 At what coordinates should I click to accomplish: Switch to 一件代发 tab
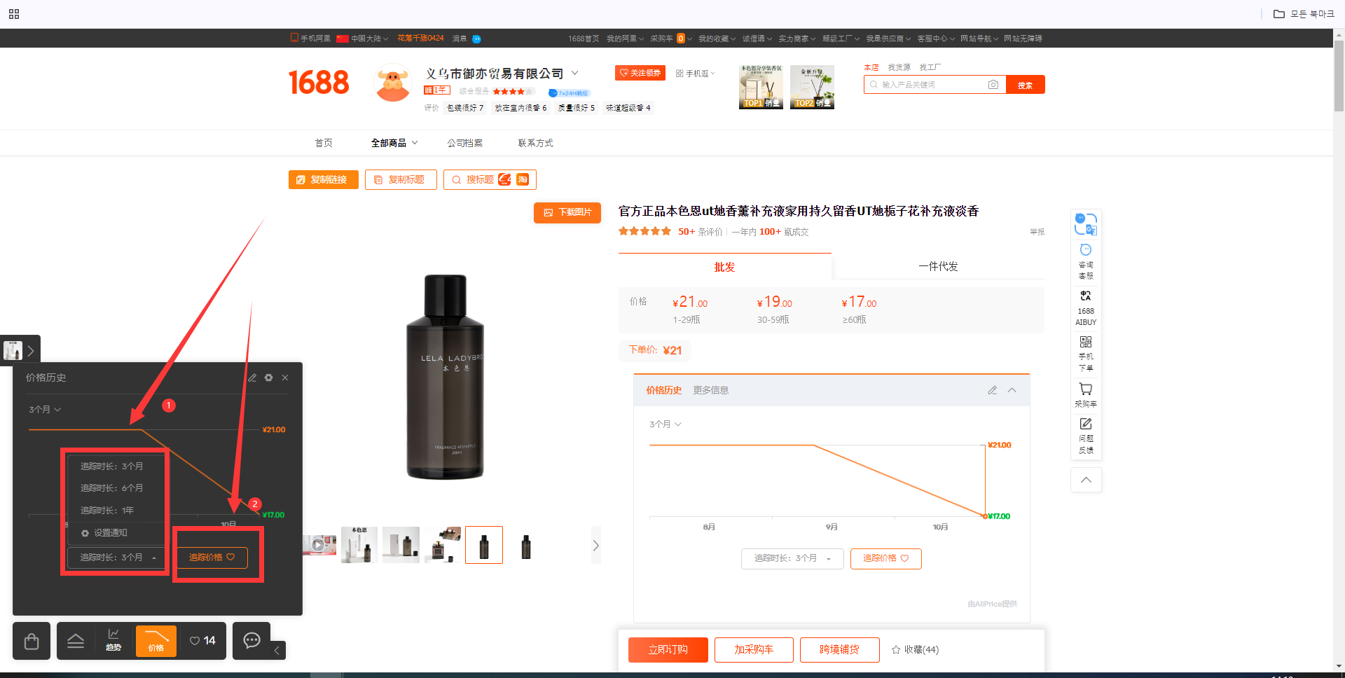coord(938,267)
